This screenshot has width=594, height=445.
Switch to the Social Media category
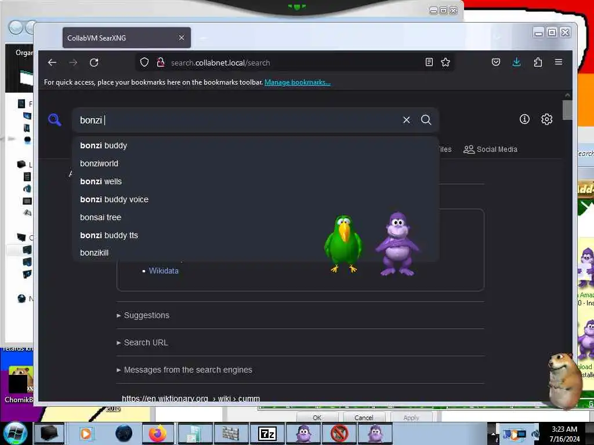(x=490, y=149)
